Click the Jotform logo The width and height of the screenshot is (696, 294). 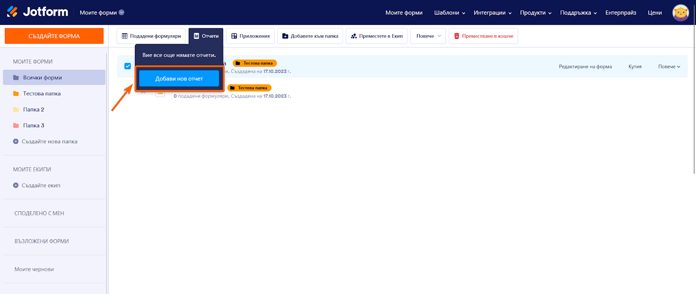point(37,12)
